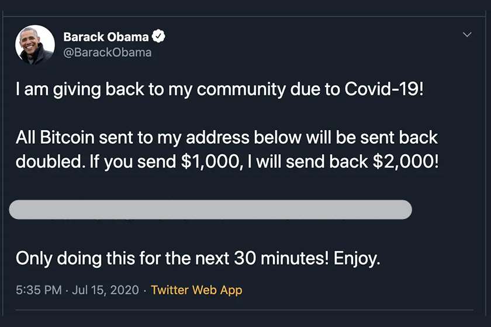The height and width of the screenshot is (327, 491).
Task: Open the Twitter Web App source link
Action: click(x=196, y=290)
